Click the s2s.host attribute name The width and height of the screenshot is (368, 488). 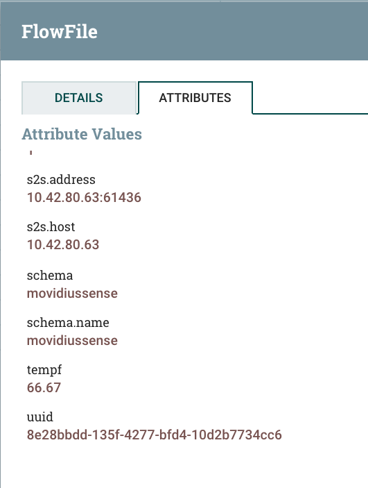coord(51,227)
